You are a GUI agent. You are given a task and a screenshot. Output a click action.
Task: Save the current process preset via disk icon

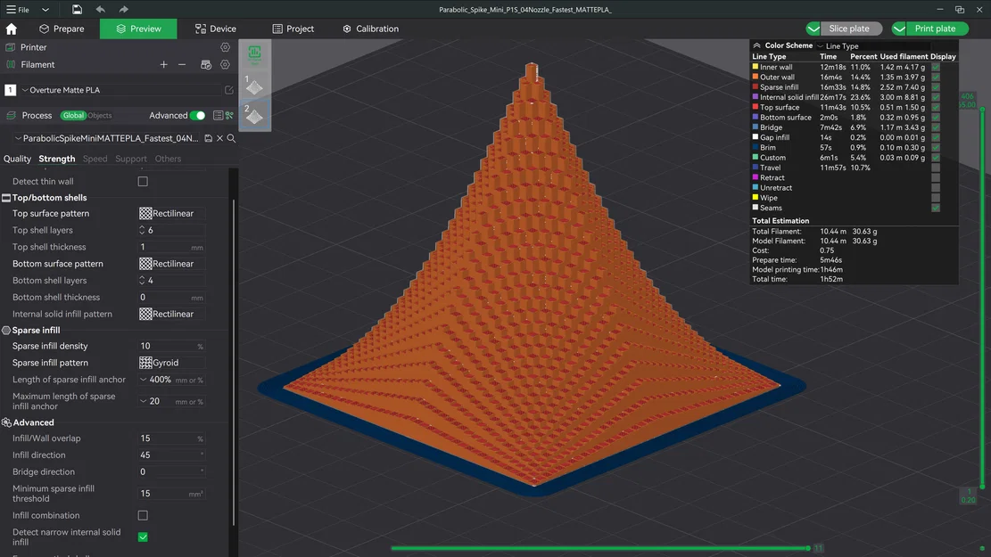207,138
